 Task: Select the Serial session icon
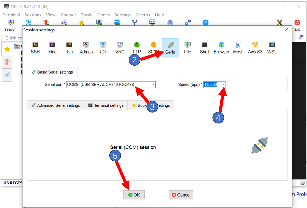coord(170,48)
